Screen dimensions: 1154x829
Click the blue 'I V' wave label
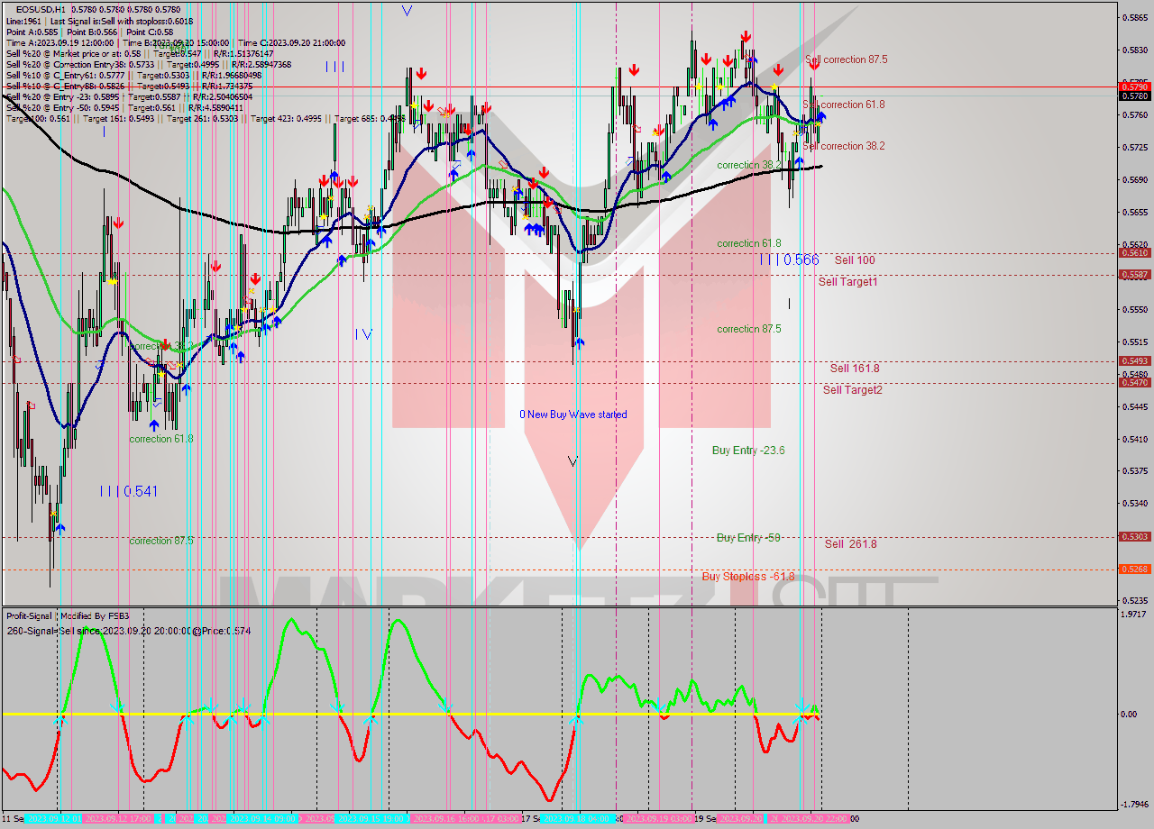pos(363,334)
